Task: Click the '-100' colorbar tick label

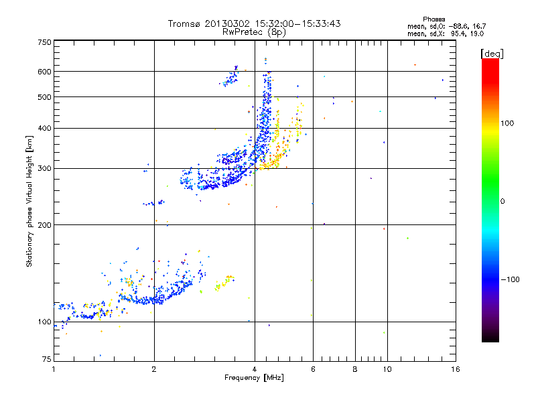Action: 511,279
